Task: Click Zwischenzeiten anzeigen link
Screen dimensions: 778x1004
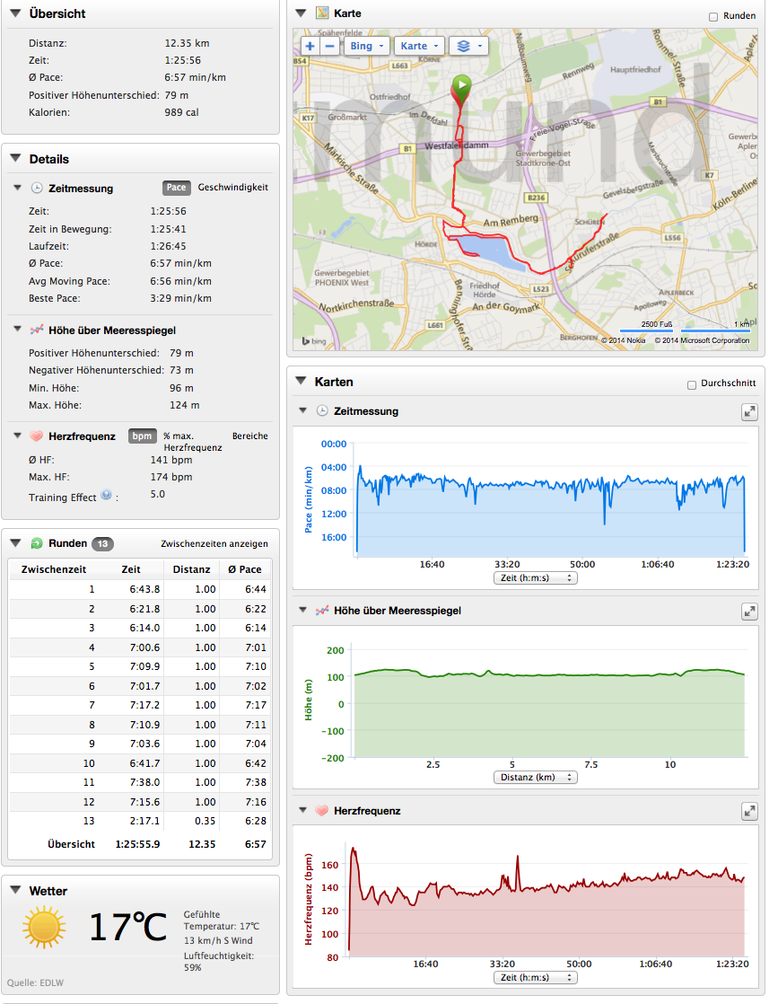Action: point(214,543)
